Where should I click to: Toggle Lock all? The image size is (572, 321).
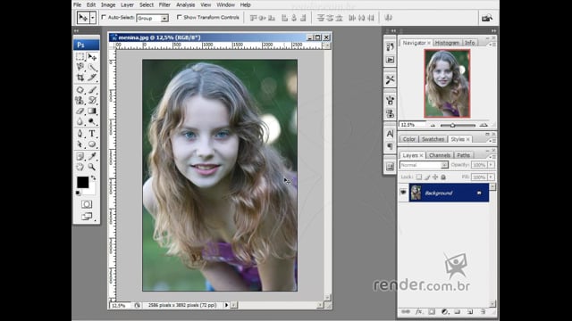[x=443, y=177]
